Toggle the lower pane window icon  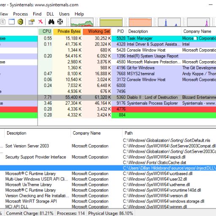click(11, 22)
